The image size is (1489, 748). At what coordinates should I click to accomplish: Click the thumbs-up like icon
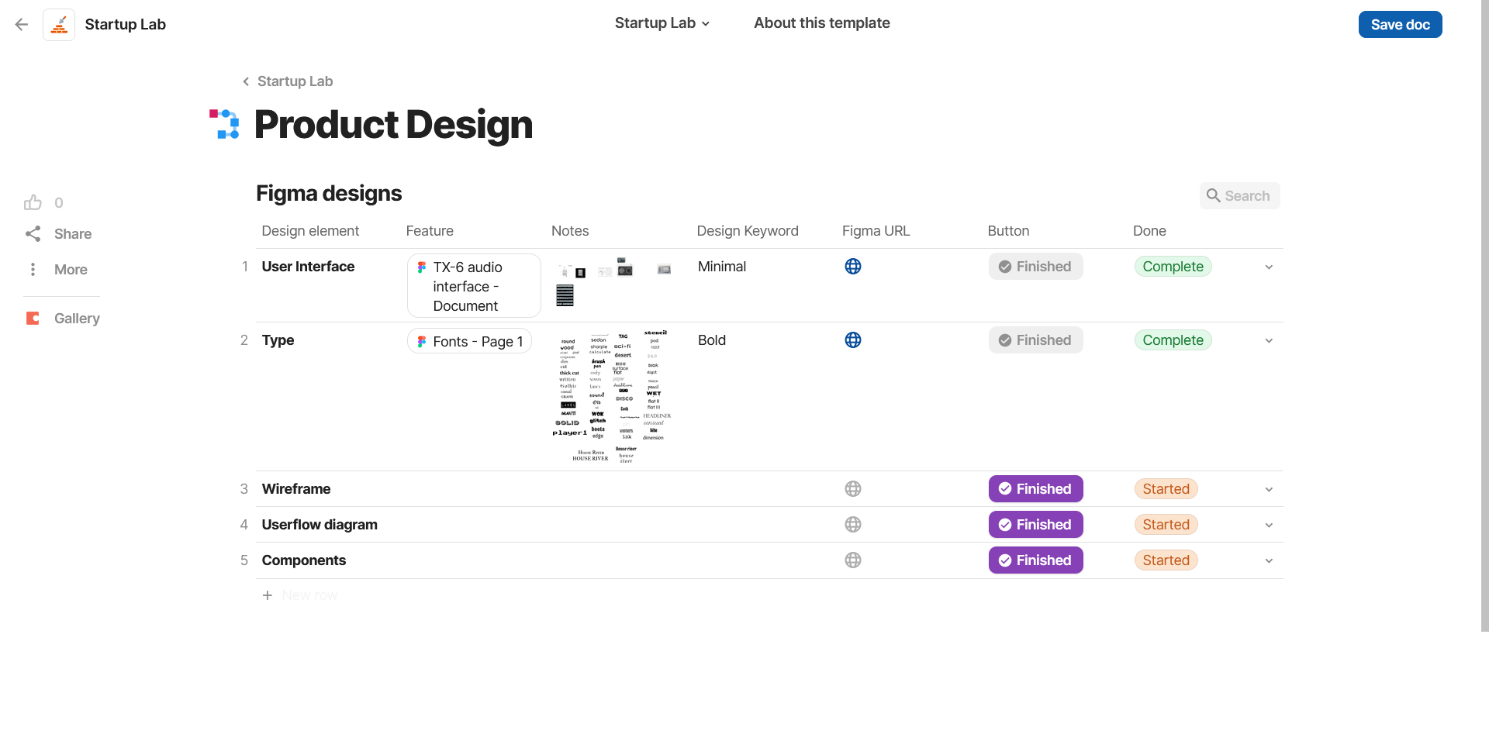click(33, 203)
